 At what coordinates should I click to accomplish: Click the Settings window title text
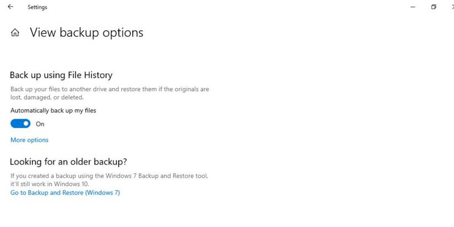[37, 7]
